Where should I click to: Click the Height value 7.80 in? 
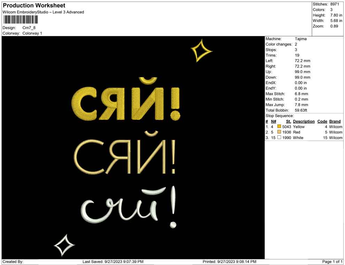(336, 15)
